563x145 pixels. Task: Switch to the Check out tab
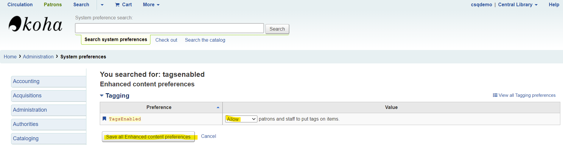(x=166, y=40)
